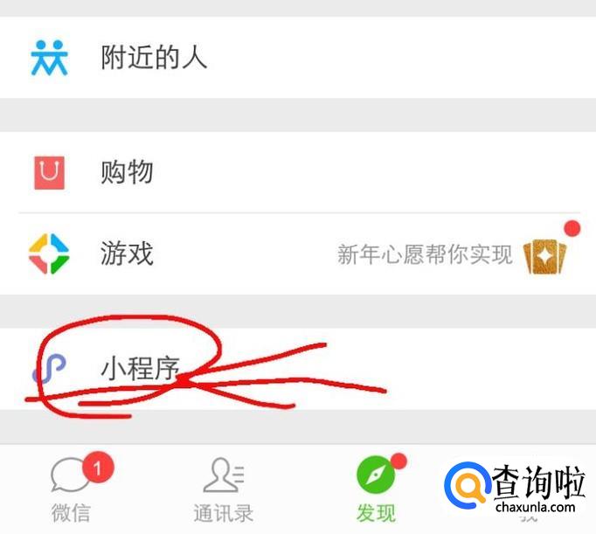Viewport: 596px width, 534px height.
Task: Tap the 查询啦 magnifier logo icon
Action: tap(468, 485)
